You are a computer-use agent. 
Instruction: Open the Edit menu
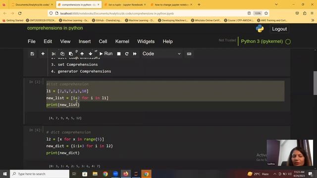[48, 42]
